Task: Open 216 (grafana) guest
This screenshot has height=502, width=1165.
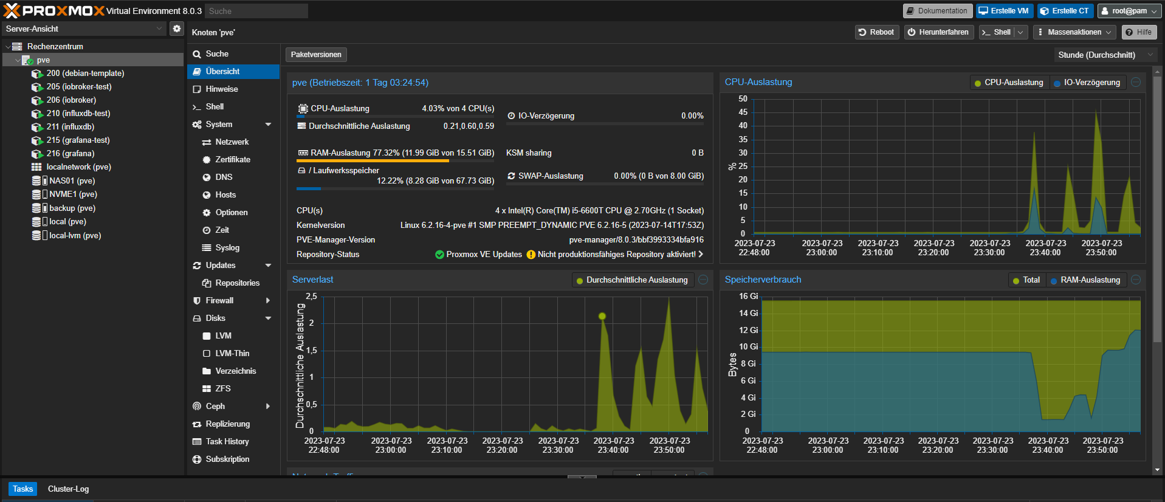Action: (x=70, y=153)
